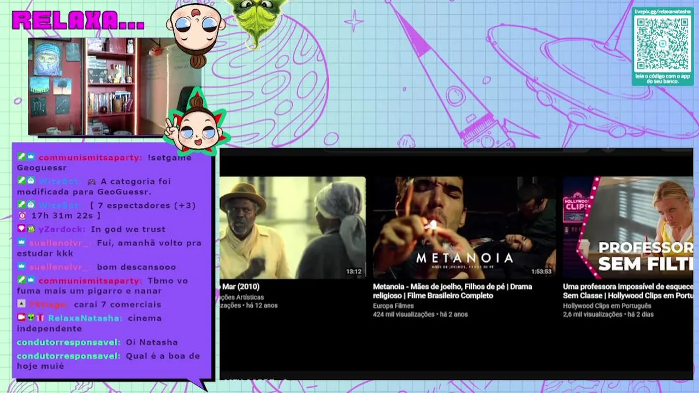Open the Mar (2010) video thumbnail
Viewport: 699px width, 393px height.
click(293, 228)
